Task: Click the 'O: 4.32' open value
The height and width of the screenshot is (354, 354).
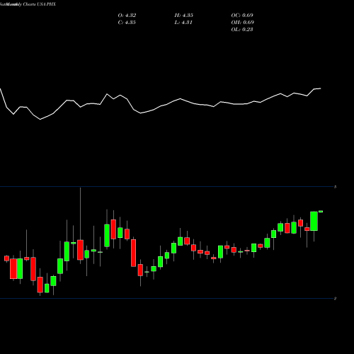Action: 127,16
